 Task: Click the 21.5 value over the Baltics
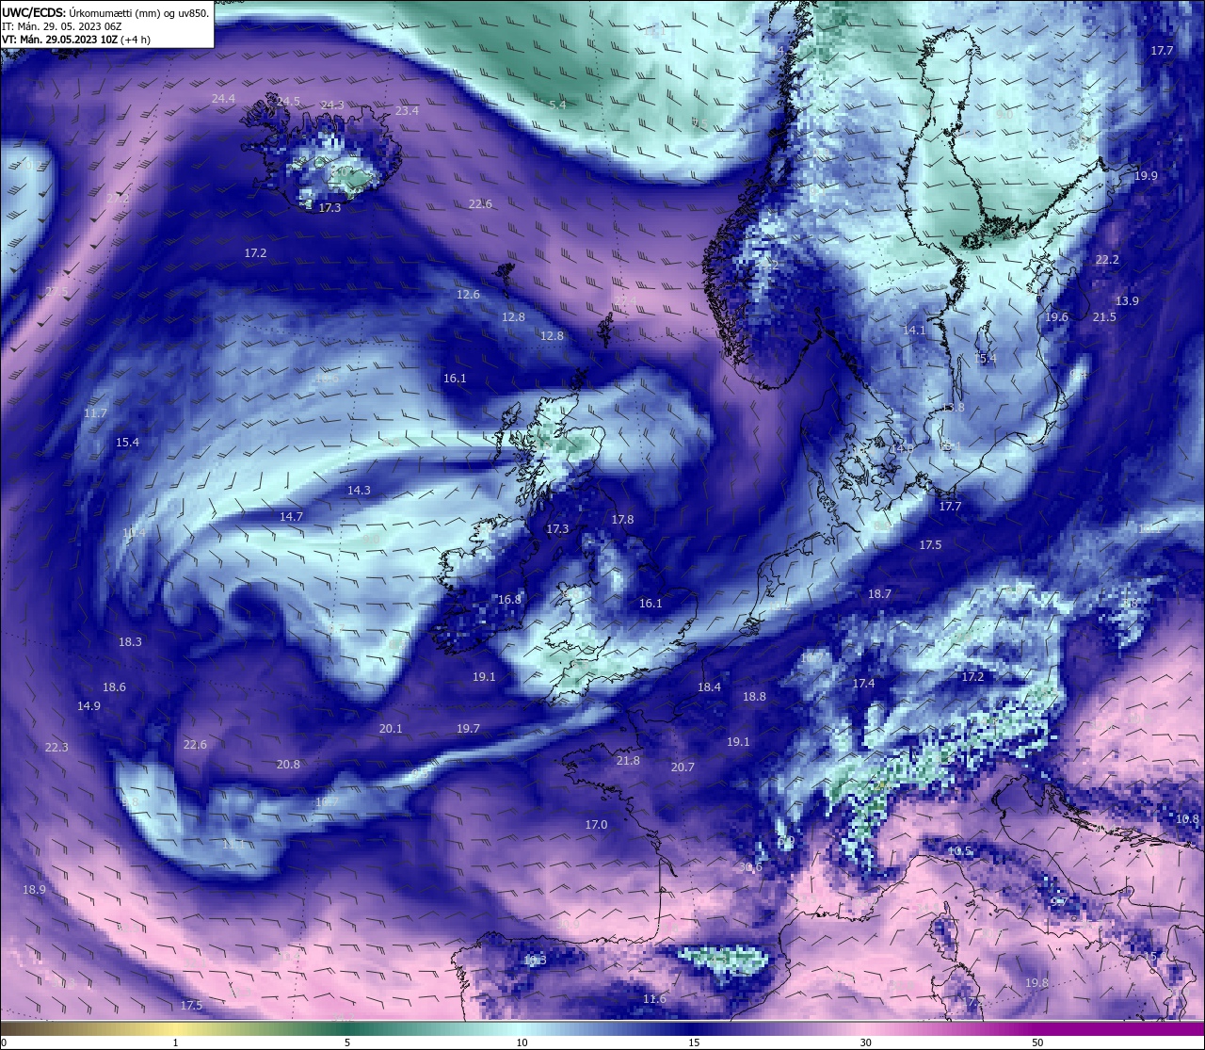point(1104,317)
